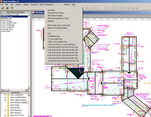This screenshot has height=117, width=151.
Task: Open recent file ending 002.JPG
Action: [63, 61]
